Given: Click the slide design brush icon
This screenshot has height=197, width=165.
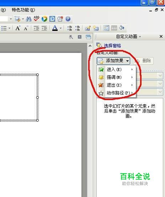Looking at the screenshot, I should pyautogui.click(x=88, y=28).
